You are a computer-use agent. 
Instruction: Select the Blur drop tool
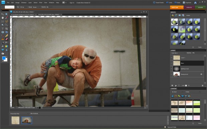pos(6,50)
